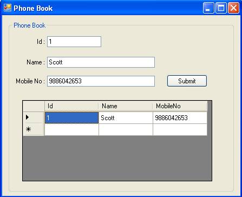Click the MobileNo column header
This screenshot has height=197, width=242.
click(x=180, y=106)
